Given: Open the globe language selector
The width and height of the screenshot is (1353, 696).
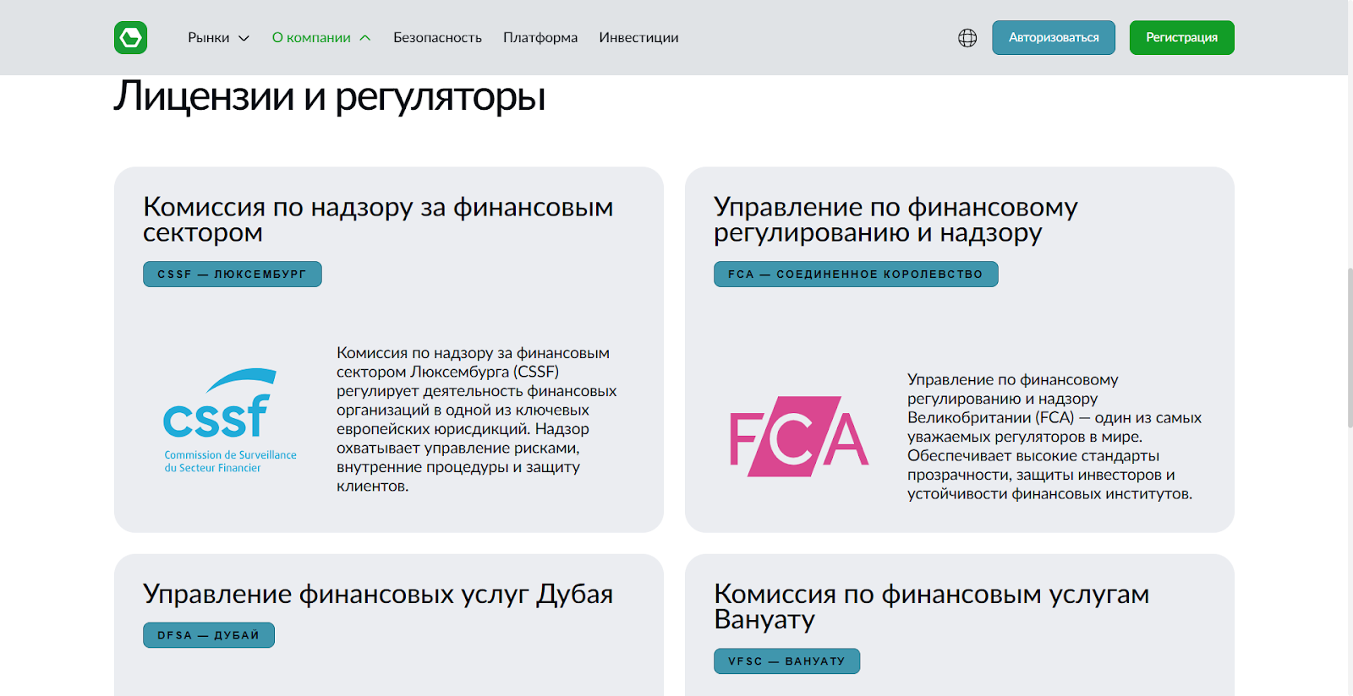Looking at the screenshot, I should pos(967,38).
